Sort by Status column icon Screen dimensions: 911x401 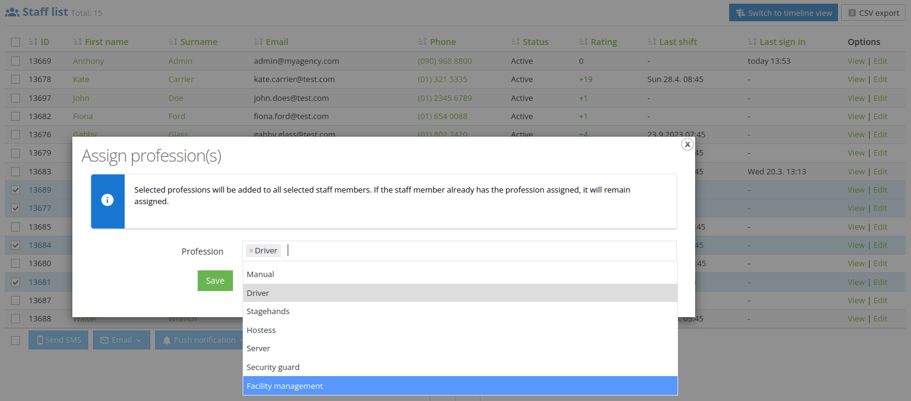[516, 42]
